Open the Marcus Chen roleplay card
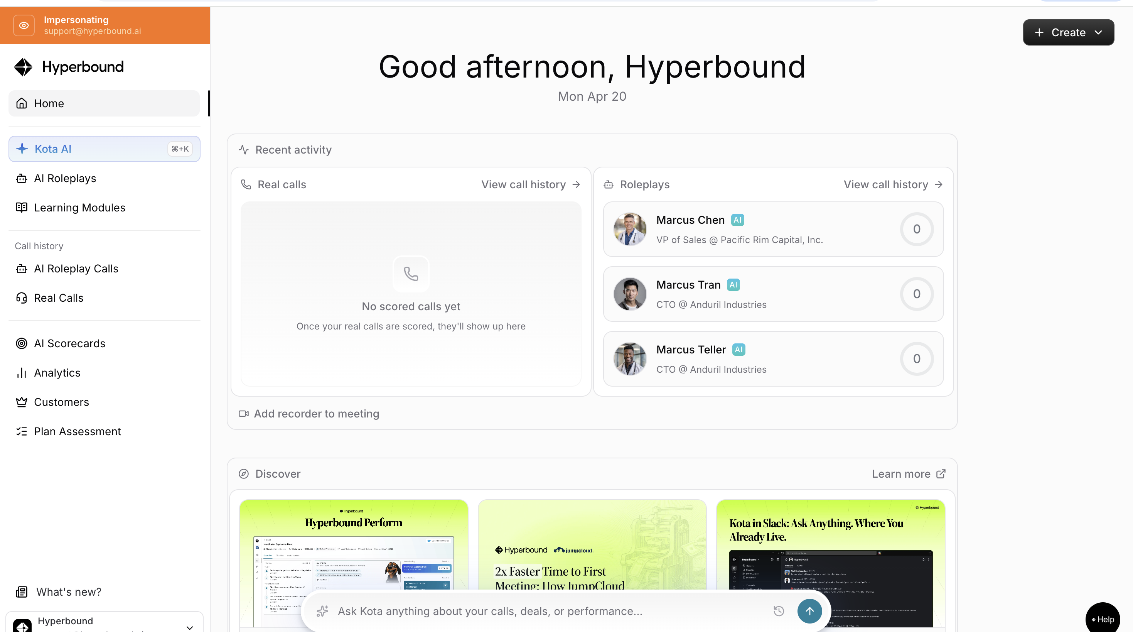Screen dimensions: 1133x632 pyautogui.click(x=773, y=229)
